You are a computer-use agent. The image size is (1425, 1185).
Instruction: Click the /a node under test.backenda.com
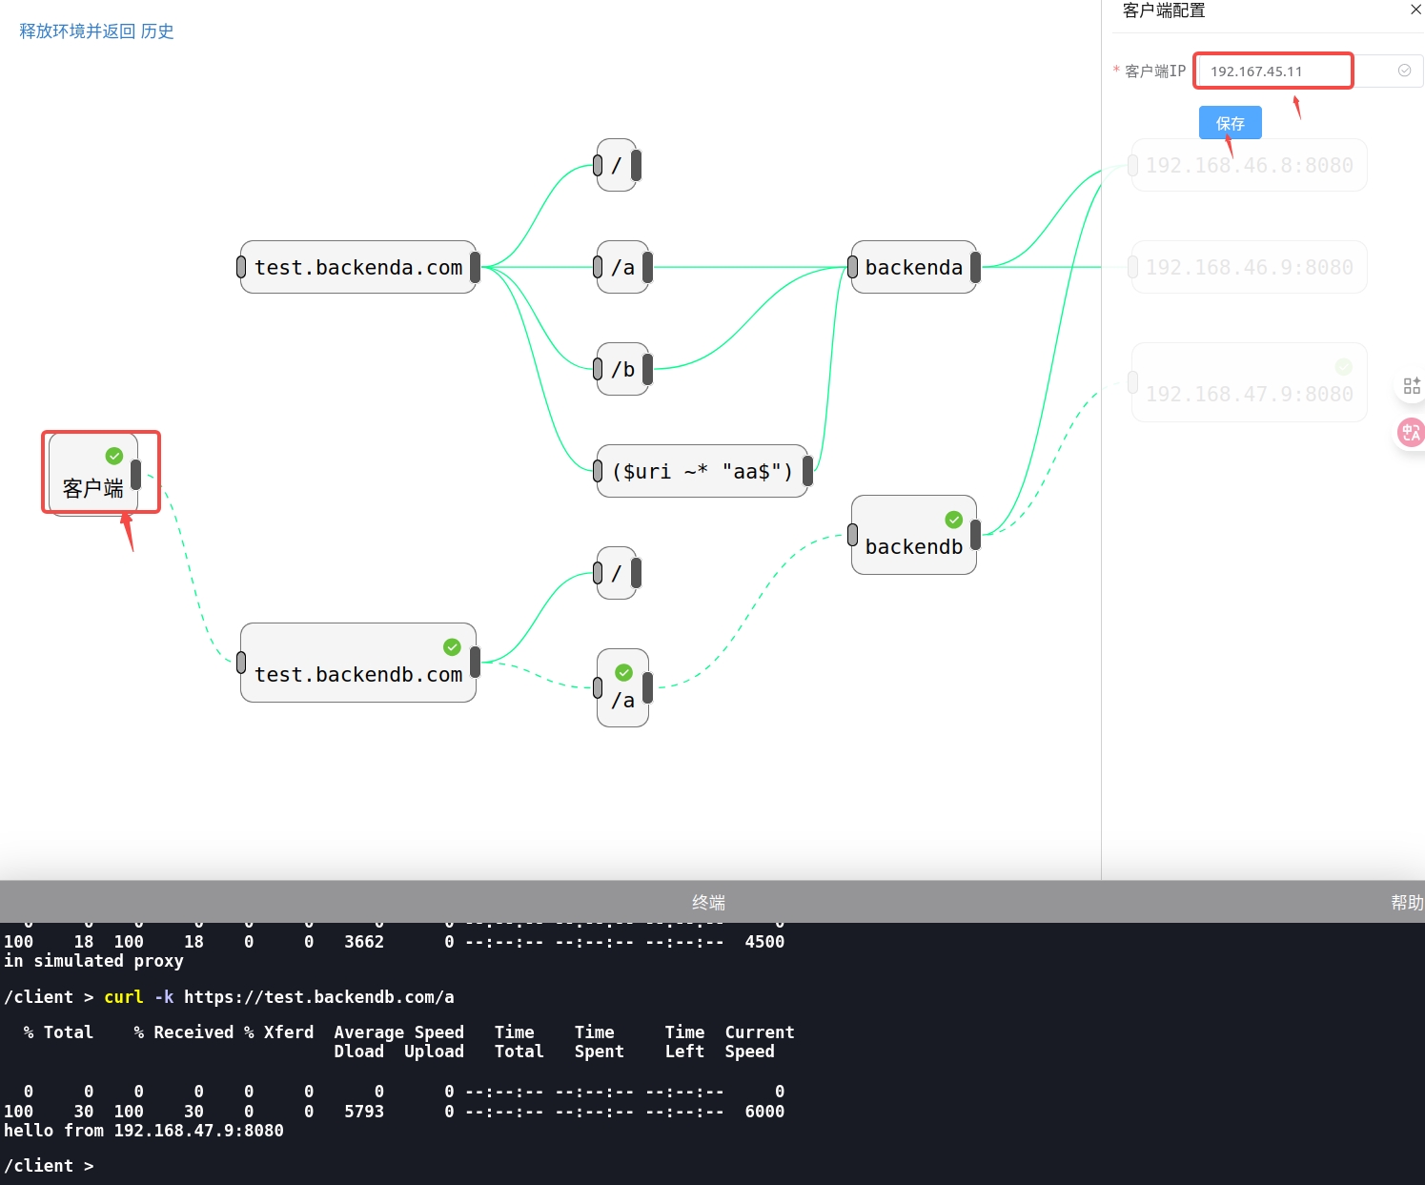[x=622, y=268]
